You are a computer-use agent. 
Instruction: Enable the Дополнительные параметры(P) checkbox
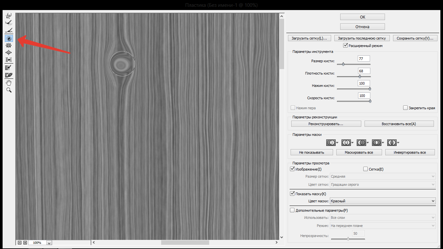tap(292, 210)
